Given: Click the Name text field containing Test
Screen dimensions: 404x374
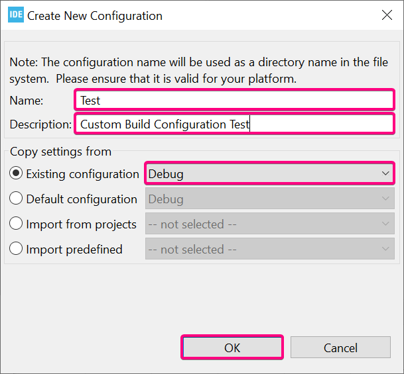Looking at the screenshot, I should point(234,101).
